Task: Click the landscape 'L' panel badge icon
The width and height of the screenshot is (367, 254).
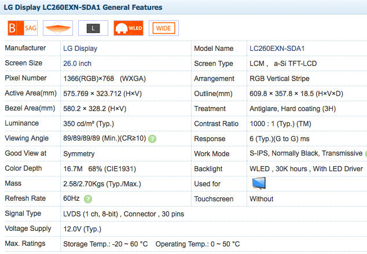Action: [x=93, y=28]
